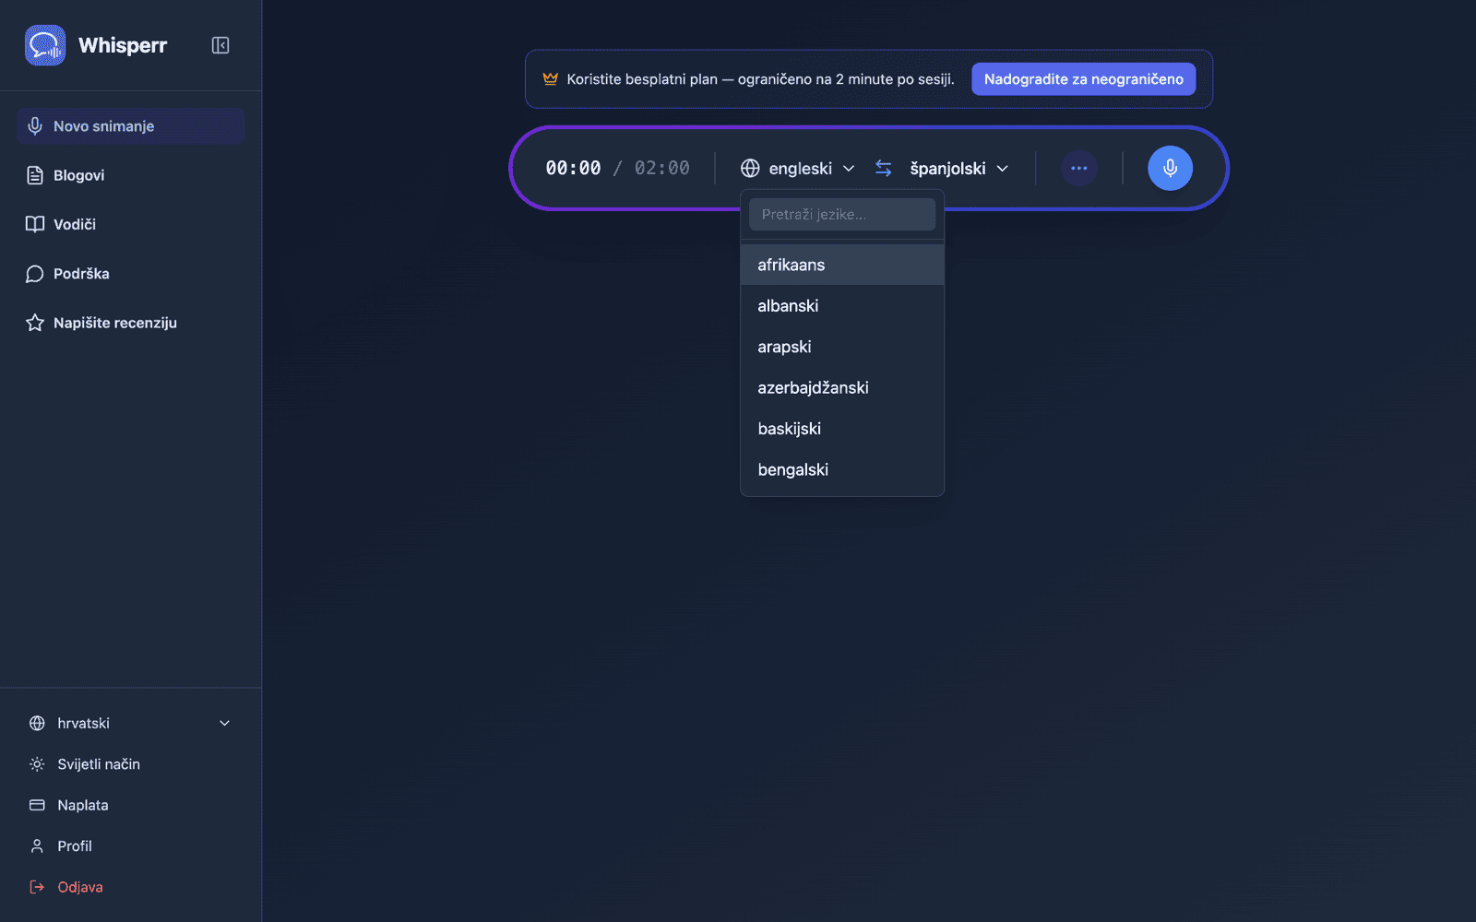Select afrikaans from language list
The width and height of the screenshot is (1476, 922).
click(842, 265)
